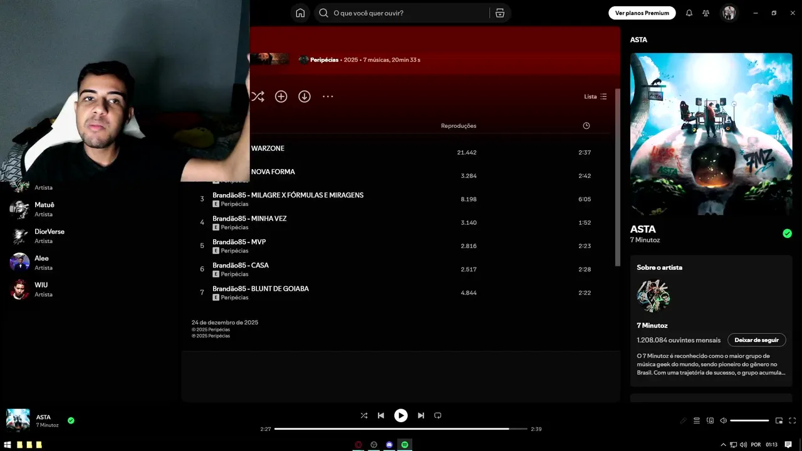This screenshot has height=451, width=802.
Task: Select track 'NOVA FORMA'
Action: click(x=273, y=172)
